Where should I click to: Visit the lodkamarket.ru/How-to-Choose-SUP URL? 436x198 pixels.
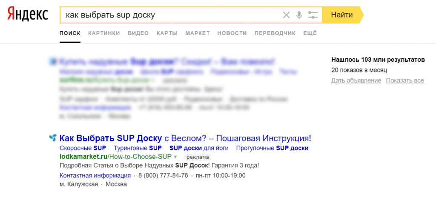pyautogui.click(x=115, y=157)
